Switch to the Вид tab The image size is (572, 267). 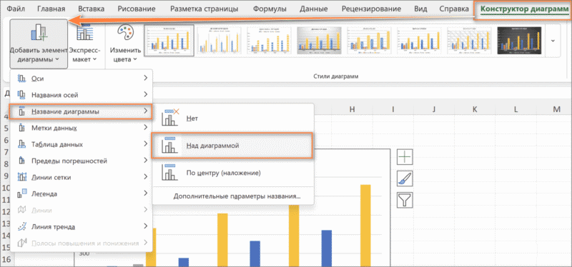[x=420, y=9]
